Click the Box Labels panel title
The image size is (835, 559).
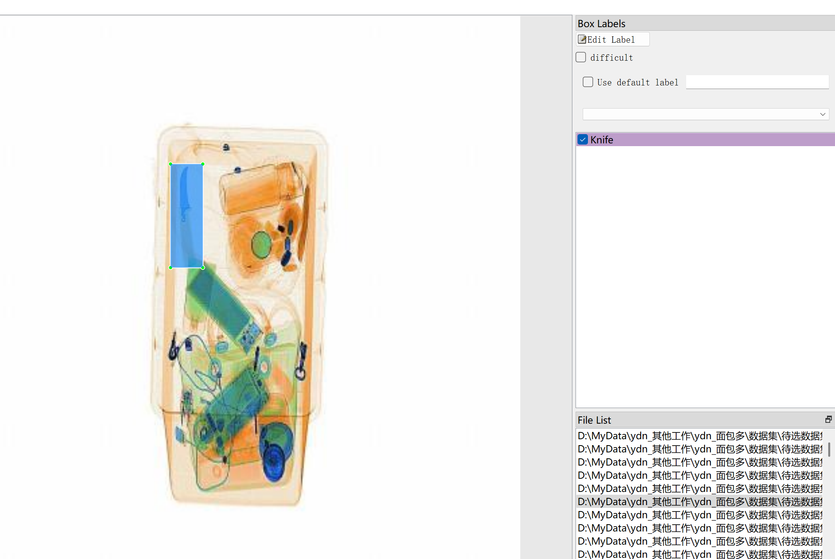(x=601, y=24)
